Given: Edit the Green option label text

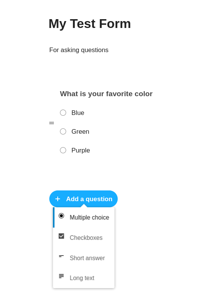Looking at the screenshot, I should pyautogui.click(x=80, y=131).
